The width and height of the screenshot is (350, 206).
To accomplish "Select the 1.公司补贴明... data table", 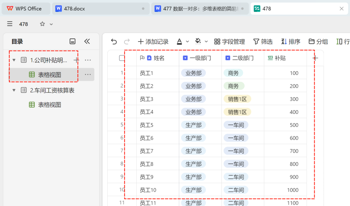I will pos(49,60).
